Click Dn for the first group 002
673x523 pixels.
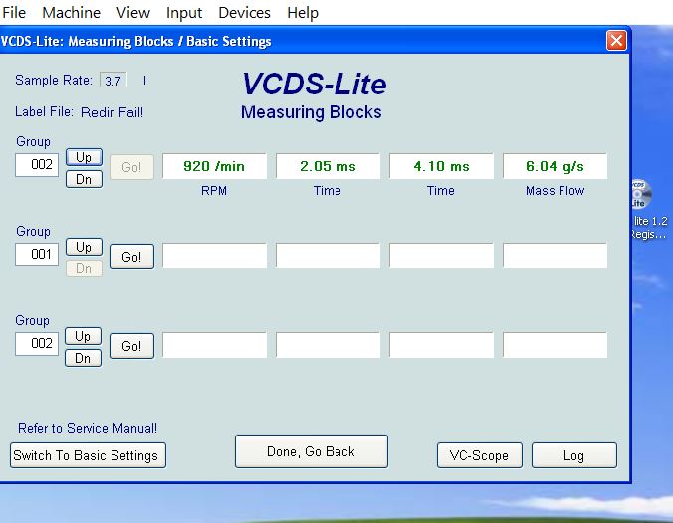(x=84, y=179)
